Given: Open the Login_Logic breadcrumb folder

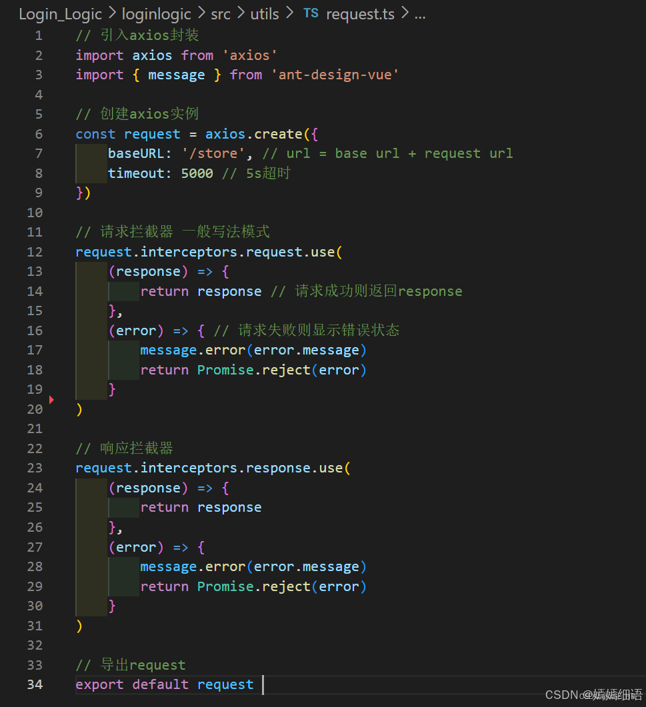Looking at the screenshot, I should [x=61, y=14].
